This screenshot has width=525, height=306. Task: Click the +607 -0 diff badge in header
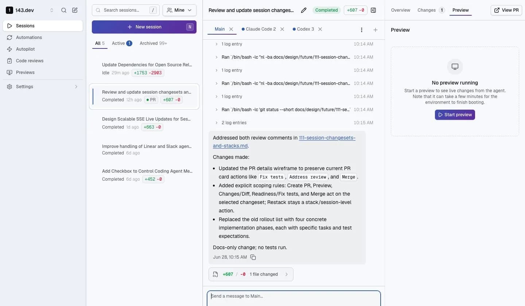pyautogui.click(x=355, y=10)
